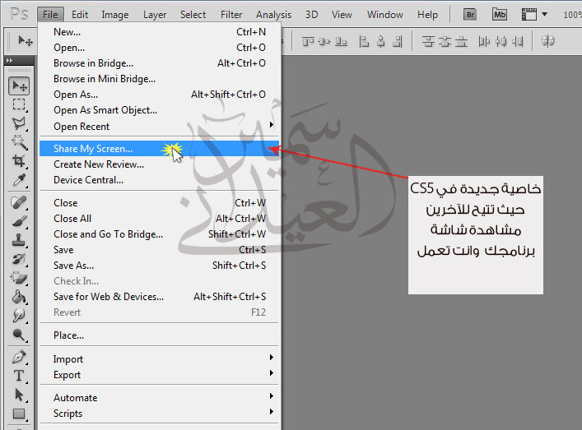Select the Brush tool

coord(19,221)
